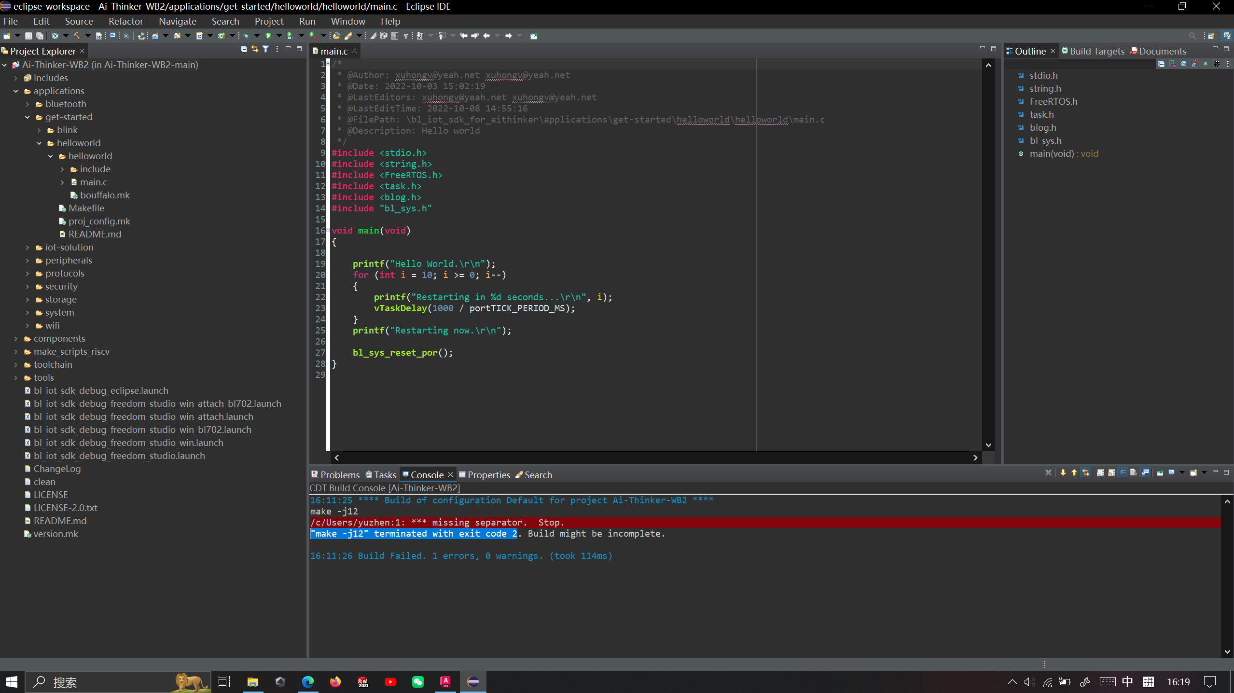The image size is (1234, 693).
Task: Expand the blink folder
Action: [x=39, y=130]
